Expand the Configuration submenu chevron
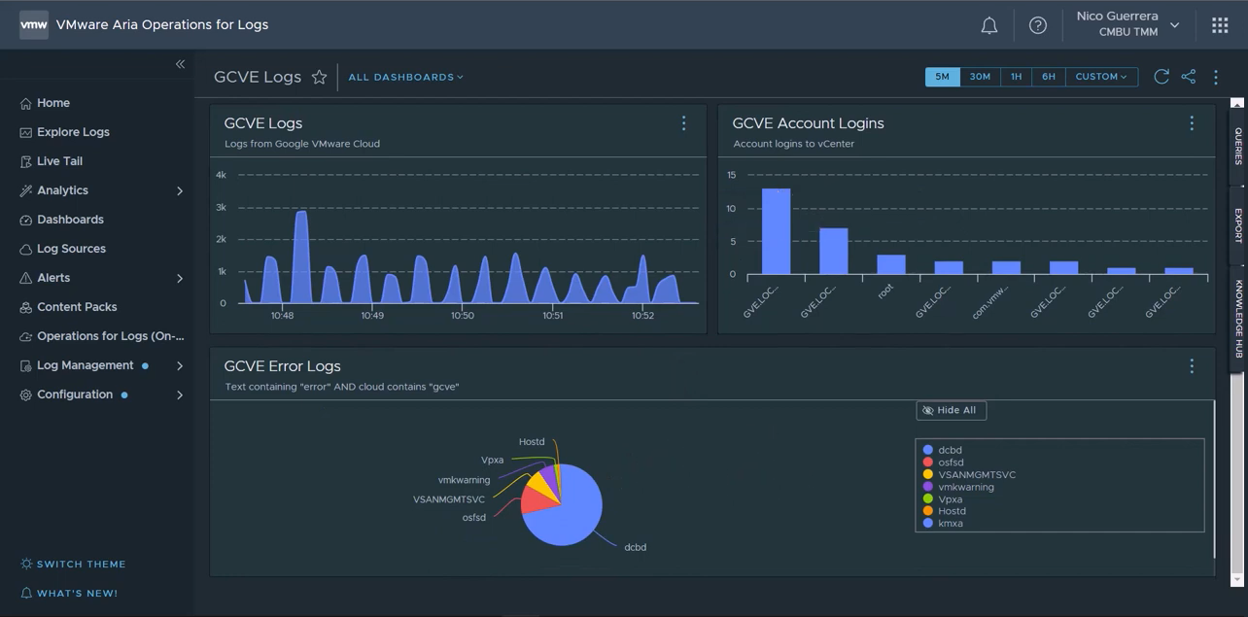This screenshot has height=617, width=1248. point(180,395)
